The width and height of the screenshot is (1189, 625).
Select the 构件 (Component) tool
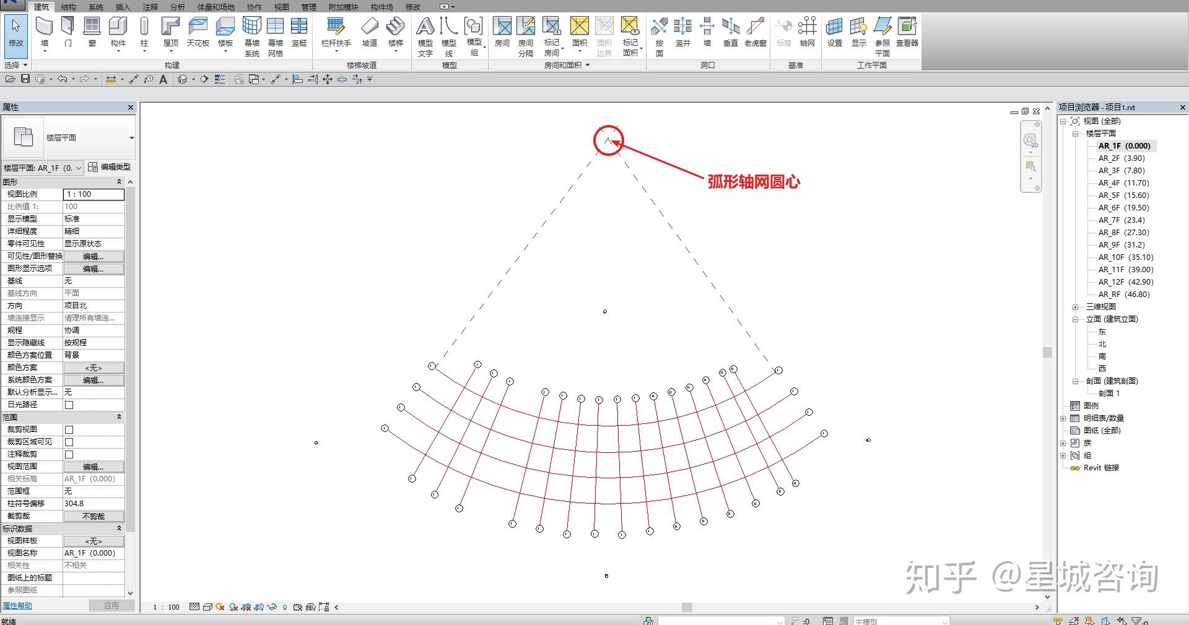pyautogui.click(x=118, y=32)
